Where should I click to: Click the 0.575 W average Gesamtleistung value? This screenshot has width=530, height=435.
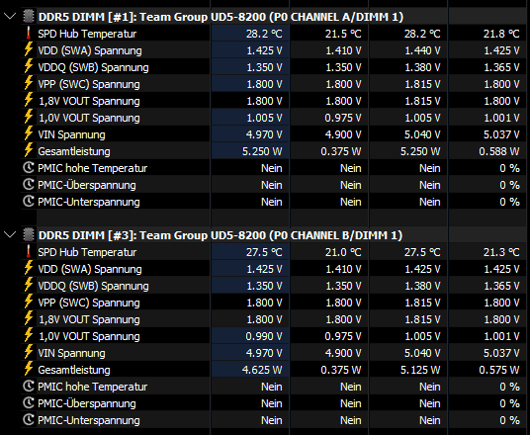pos(499,370)
